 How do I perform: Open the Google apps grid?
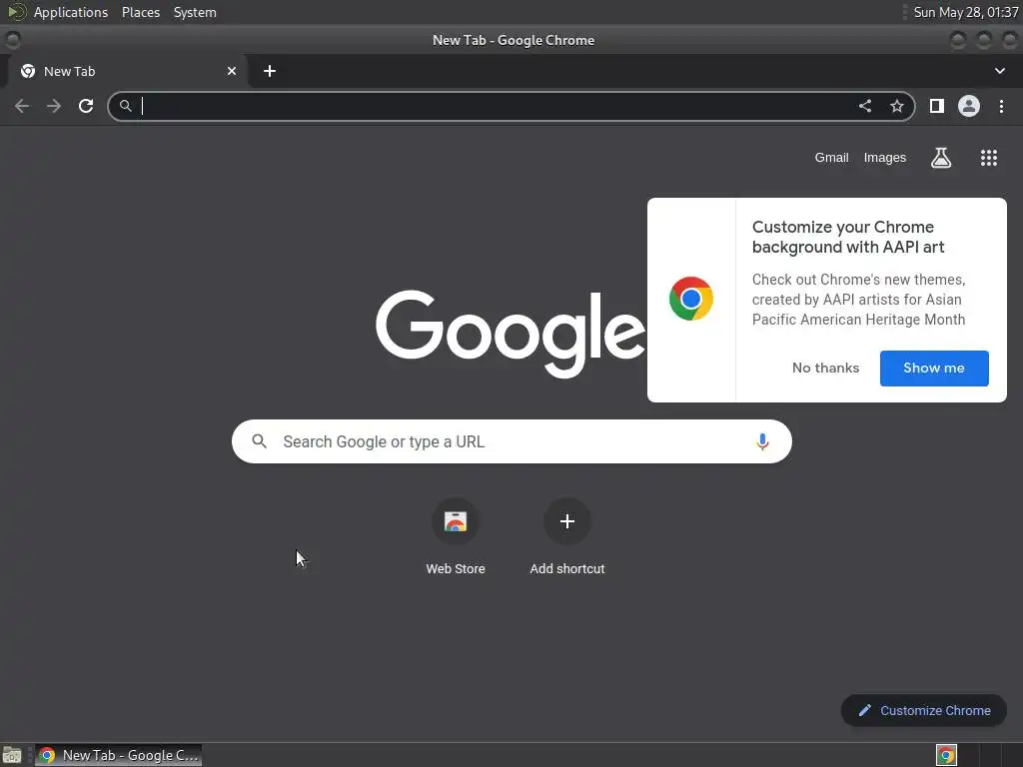(989, 158)
